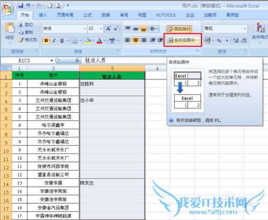The height and width of the screenshot is (220, 268).
Task: Align text to bottom of cell
Action: pos(144,28)
